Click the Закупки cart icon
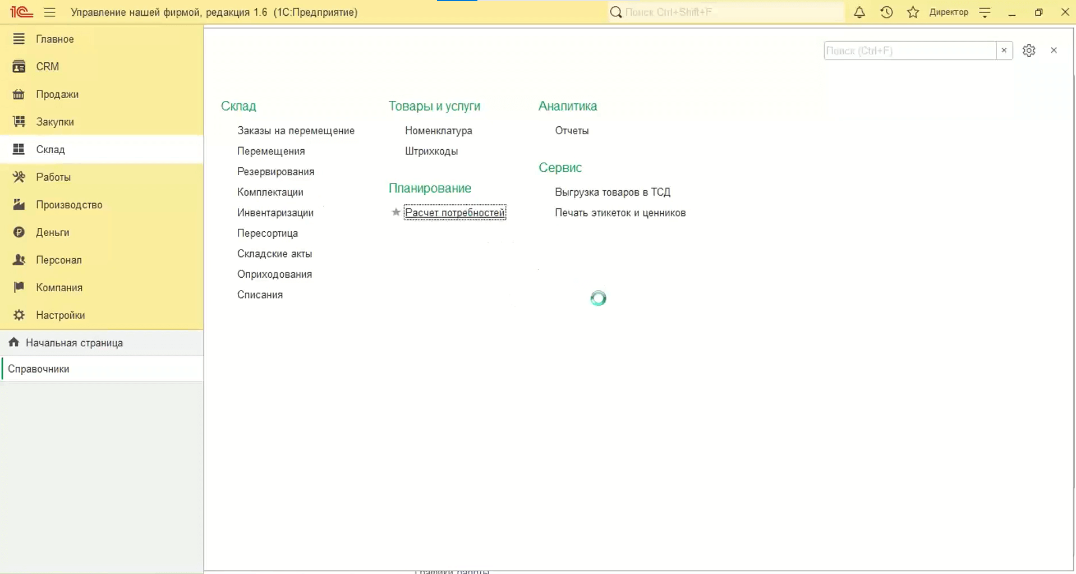 (19, 121)
